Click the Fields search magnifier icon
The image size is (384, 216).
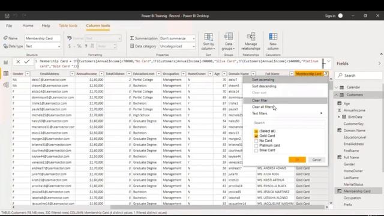click(x=340, y=76)
